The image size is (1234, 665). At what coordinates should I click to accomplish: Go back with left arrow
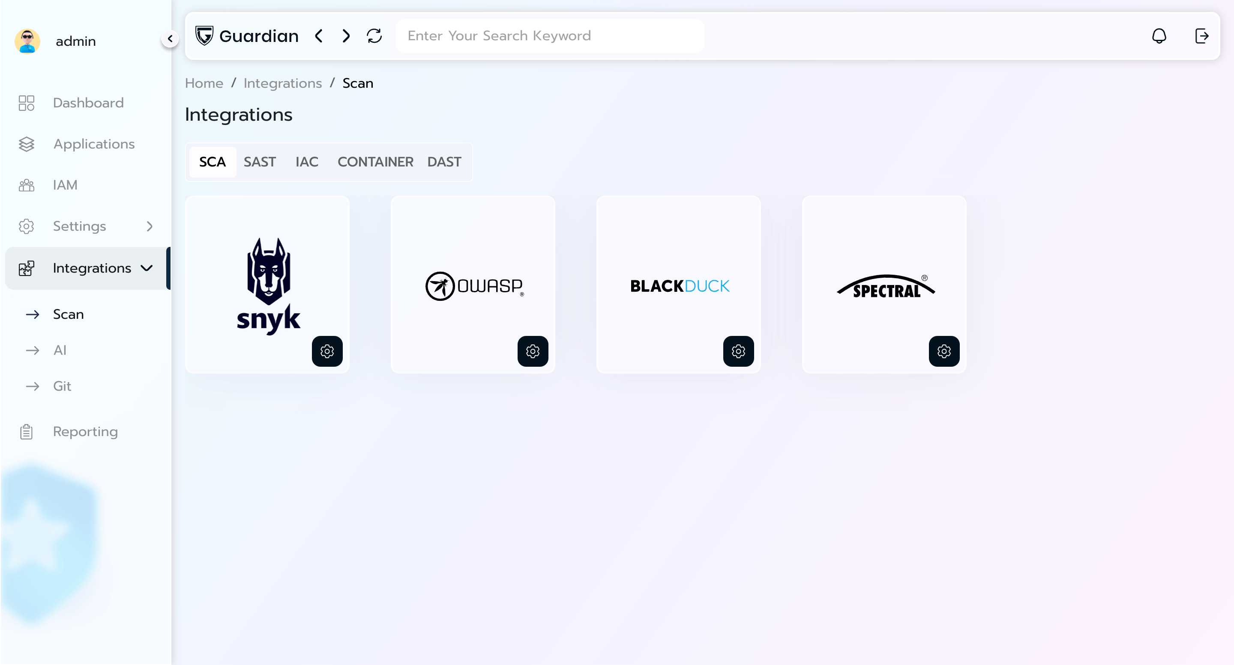click(x=318, y=36)
